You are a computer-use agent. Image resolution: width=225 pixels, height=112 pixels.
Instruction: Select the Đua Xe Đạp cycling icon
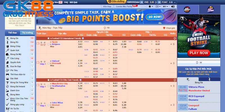[8, 66]
